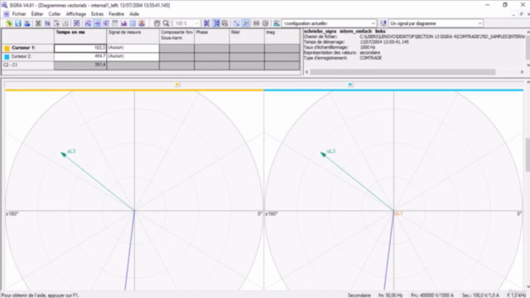Click the blue Curseur 2 color swatch
530x298 pixels.
7,57
